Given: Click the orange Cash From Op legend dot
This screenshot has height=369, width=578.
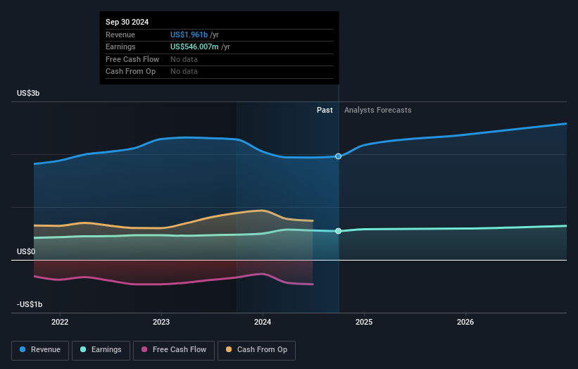Looking at the screenshot, I should point(229,349).
